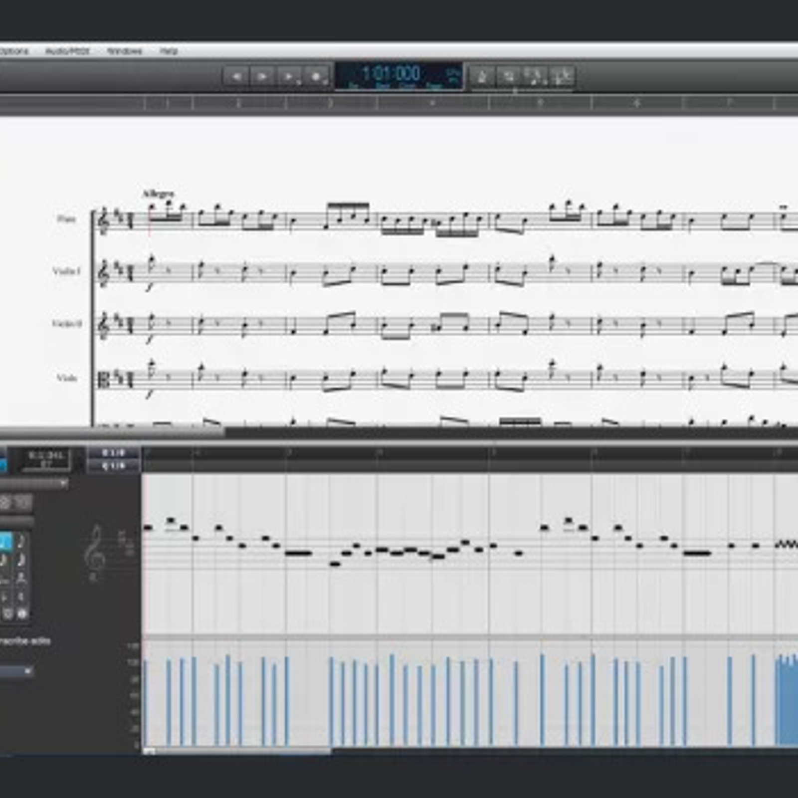The width and height of the screenshot is (798, 798).
Task: Select the Violin II staff label
Action: pyautogui.click(x=66, y=324)
